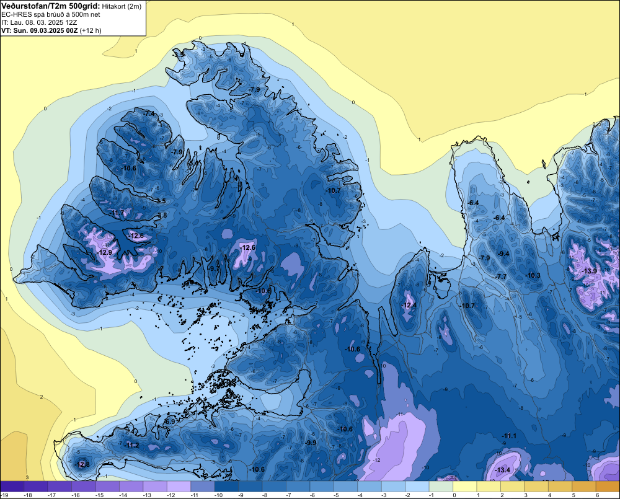Click the -12.9 temperature label
The width and height of the screenshot is (620, 499).
105,252
